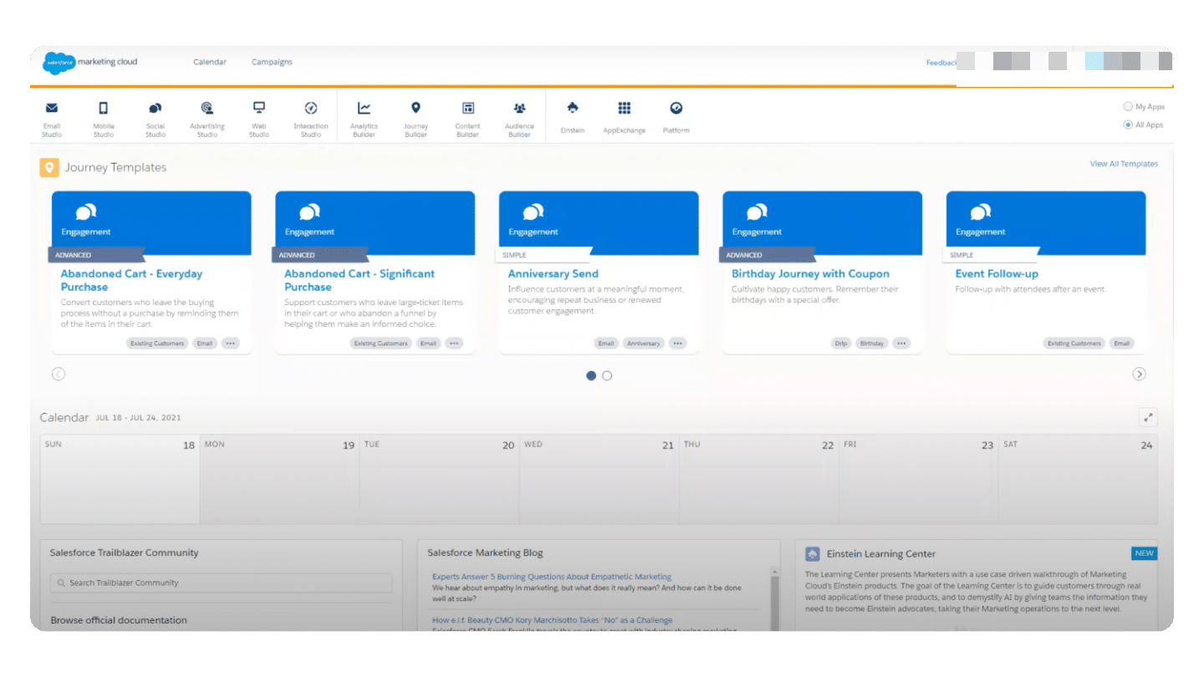Expand more tags on Abandoned Cart Significant card
The width and height of the screenshot is (1204, 677).
454,344
